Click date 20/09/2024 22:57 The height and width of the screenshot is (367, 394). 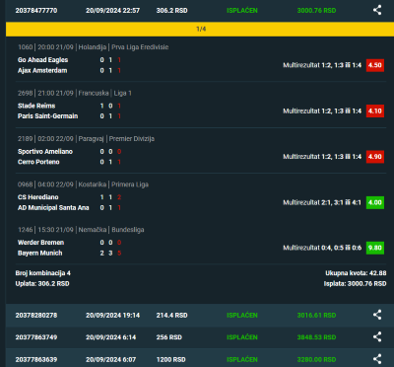(x=112, y=11)
